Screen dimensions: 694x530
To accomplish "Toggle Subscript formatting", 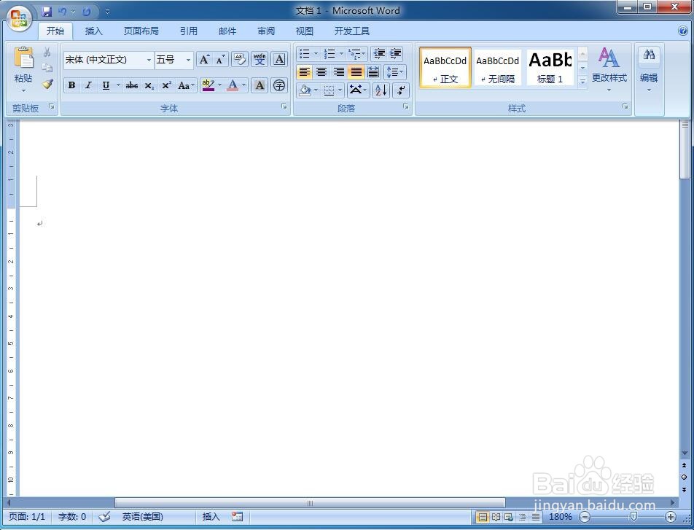I will (x=149, y=85).
